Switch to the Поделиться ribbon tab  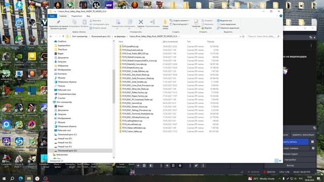pyautogui.click(x=76, y=16)
